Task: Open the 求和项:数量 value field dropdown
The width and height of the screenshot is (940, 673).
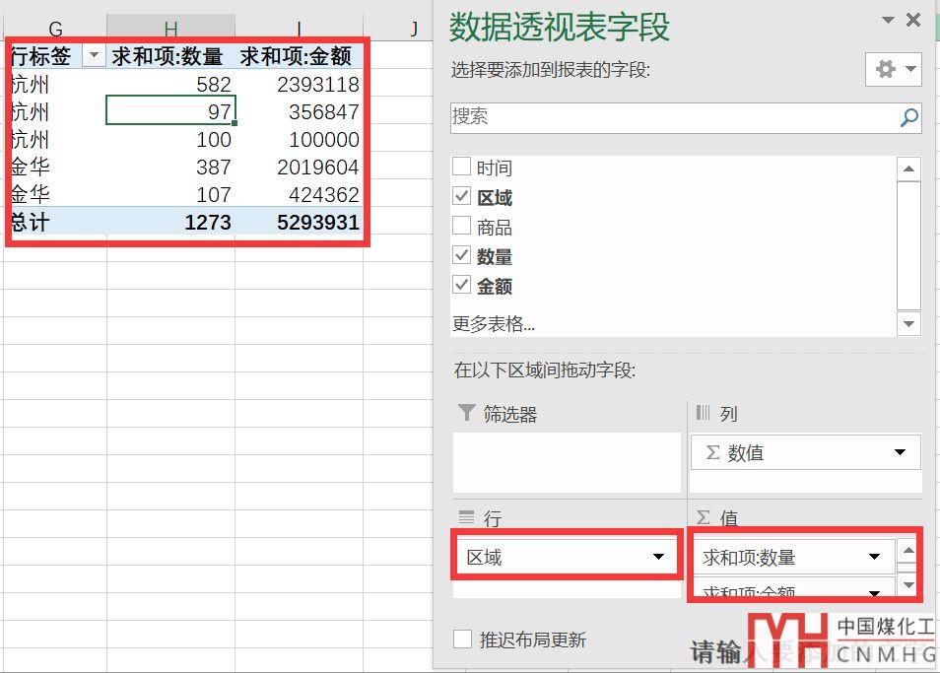Action: 873,558
